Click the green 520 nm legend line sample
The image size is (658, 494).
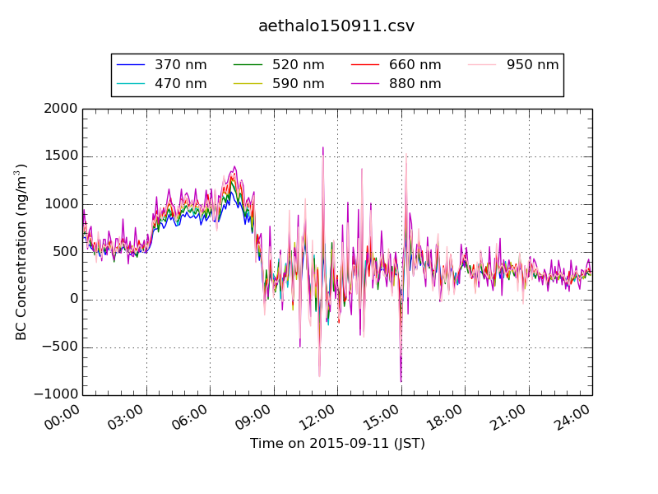click(x=248, y=65)
